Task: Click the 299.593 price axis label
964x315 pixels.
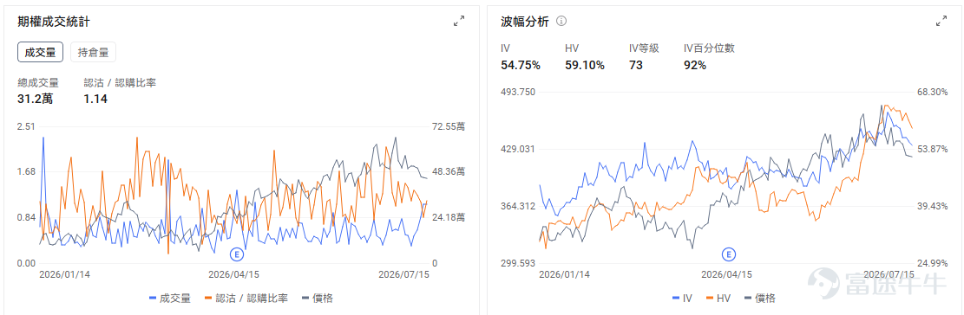Action: tap(518, 264)
